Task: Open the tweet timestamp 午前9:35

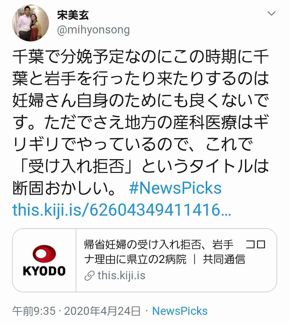Action: coord(34,311)
